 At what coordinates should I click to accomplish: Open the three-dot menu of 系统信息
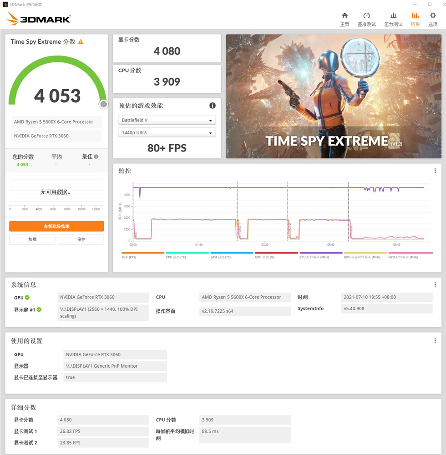[435, 285]
